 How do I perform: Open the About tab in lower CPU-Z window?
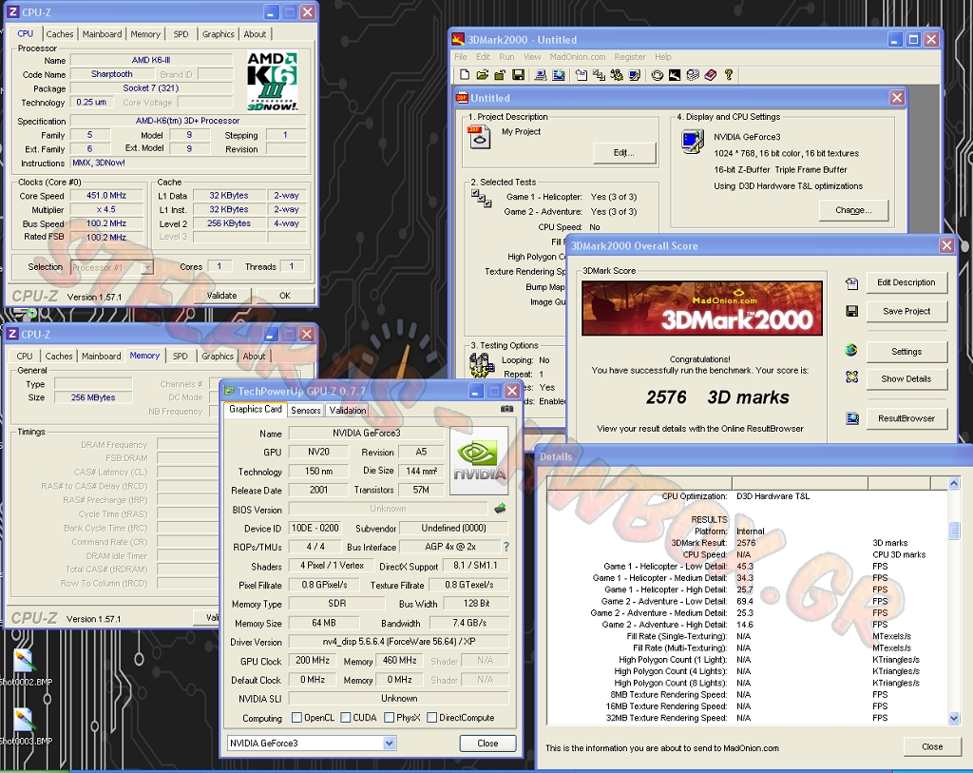pyautogui.click(x=254, y=356)
